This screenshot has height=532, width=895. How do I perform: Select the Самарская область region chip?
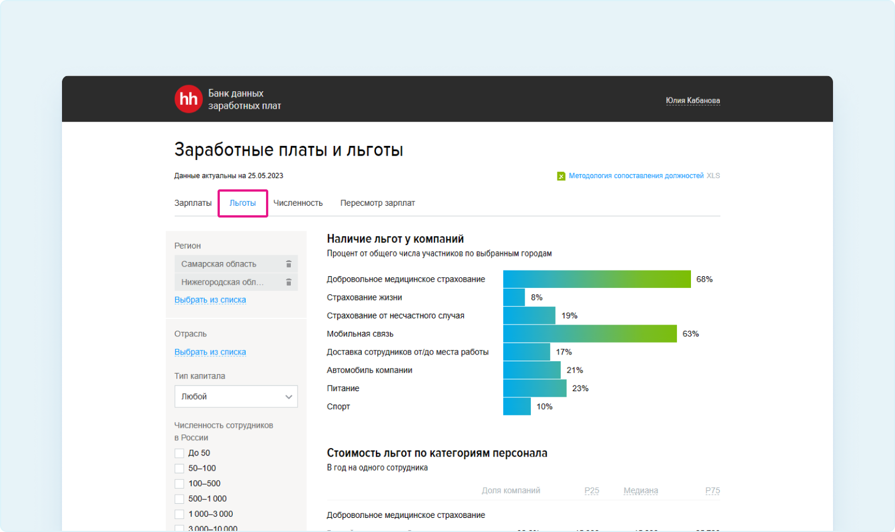(x=236, y=264)
